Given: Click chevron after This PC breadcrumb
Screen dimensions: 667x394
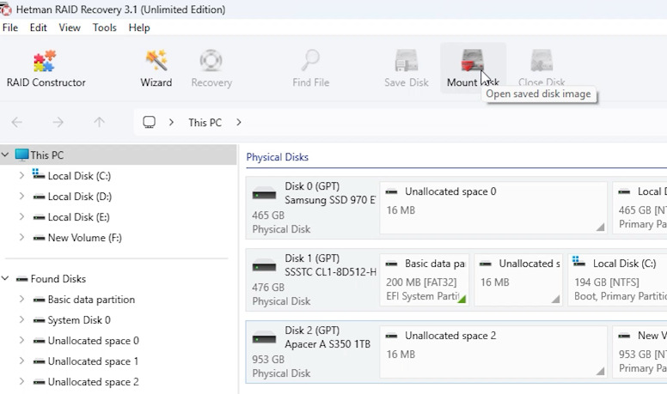Looking at the screenshot, I should coord(239,123).
